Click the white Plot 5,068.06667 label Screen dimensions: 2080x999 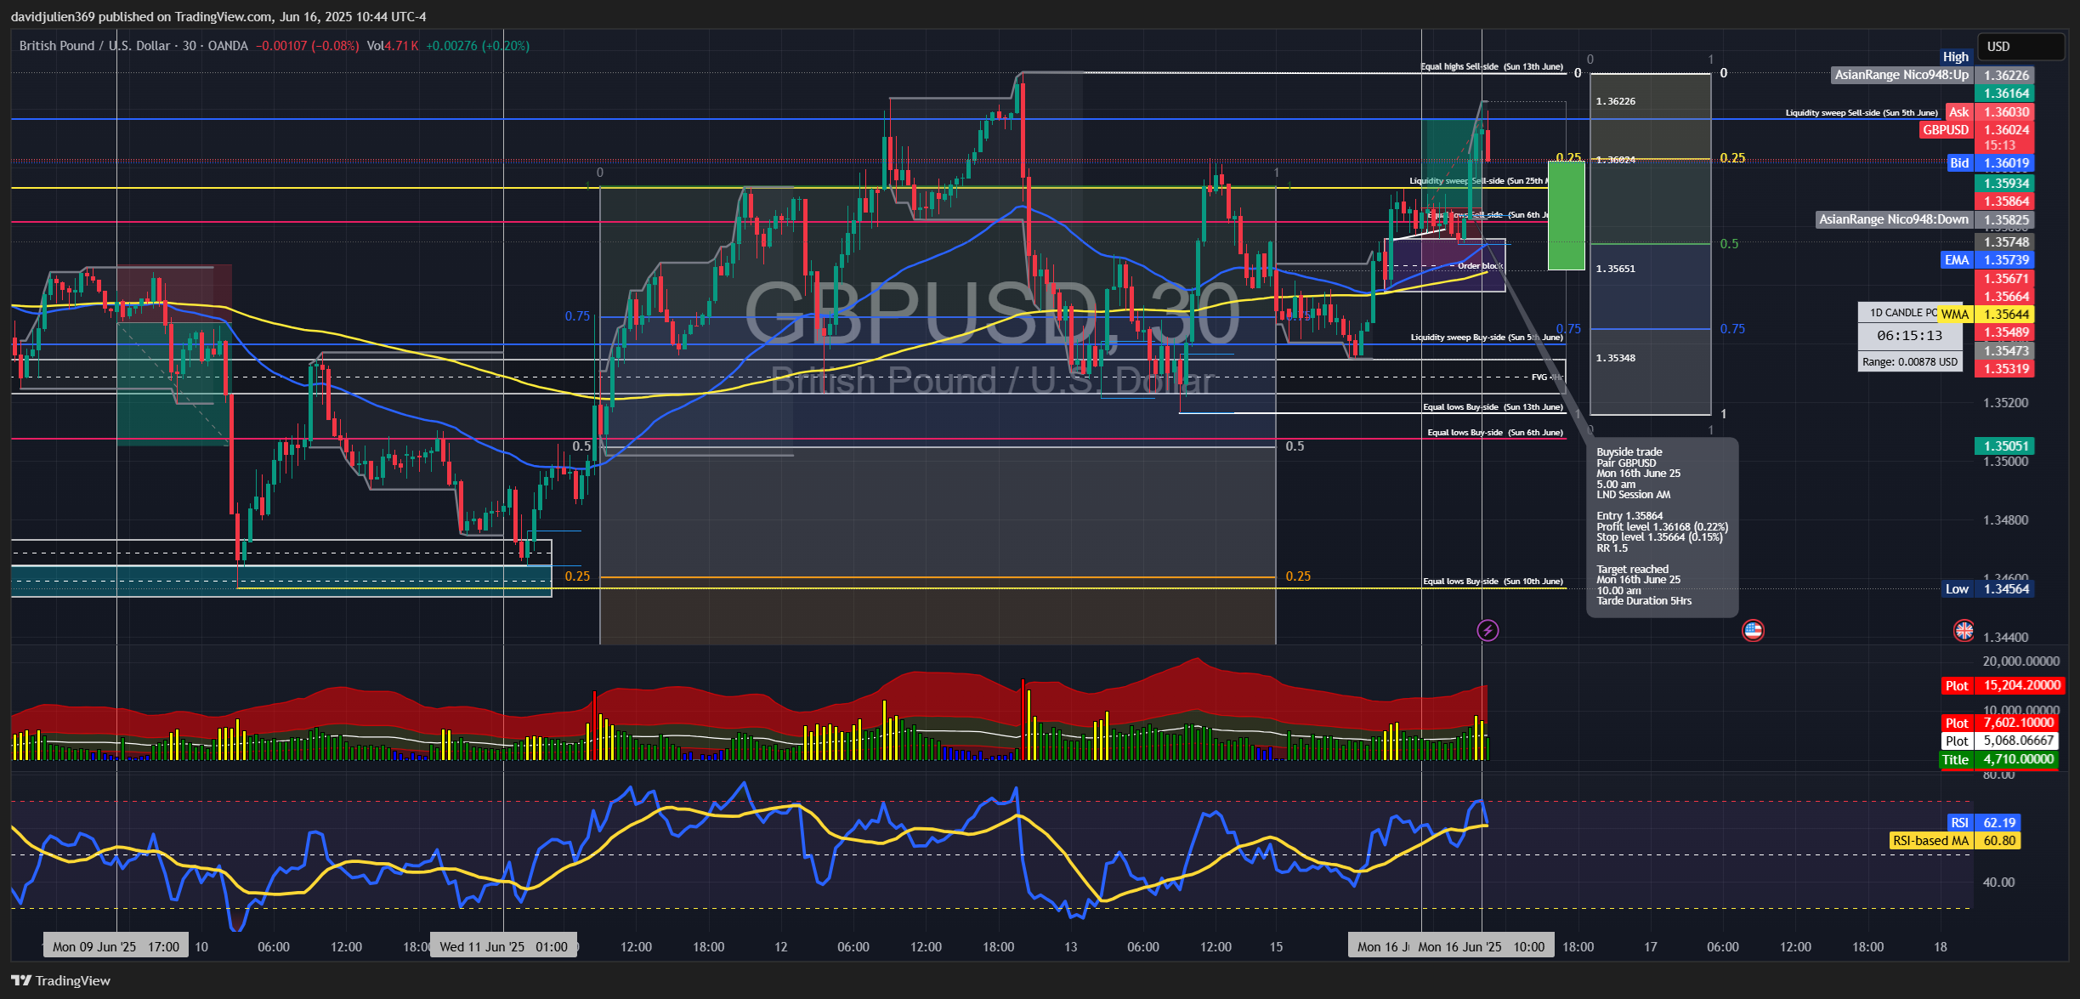(1999, 741)
